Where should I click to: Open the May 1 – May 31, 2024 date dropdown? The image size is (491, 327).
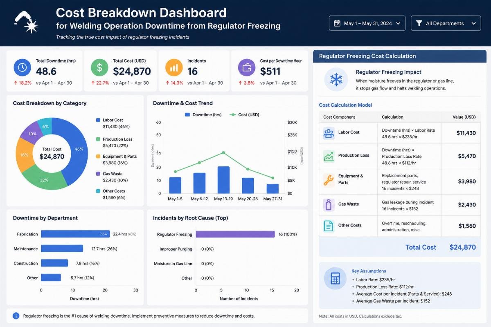(x=367, y=23)
